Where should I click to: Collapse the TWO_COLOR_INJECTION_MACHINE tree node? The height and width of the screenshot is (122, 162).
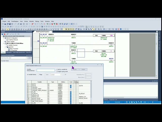pos(2,36)
